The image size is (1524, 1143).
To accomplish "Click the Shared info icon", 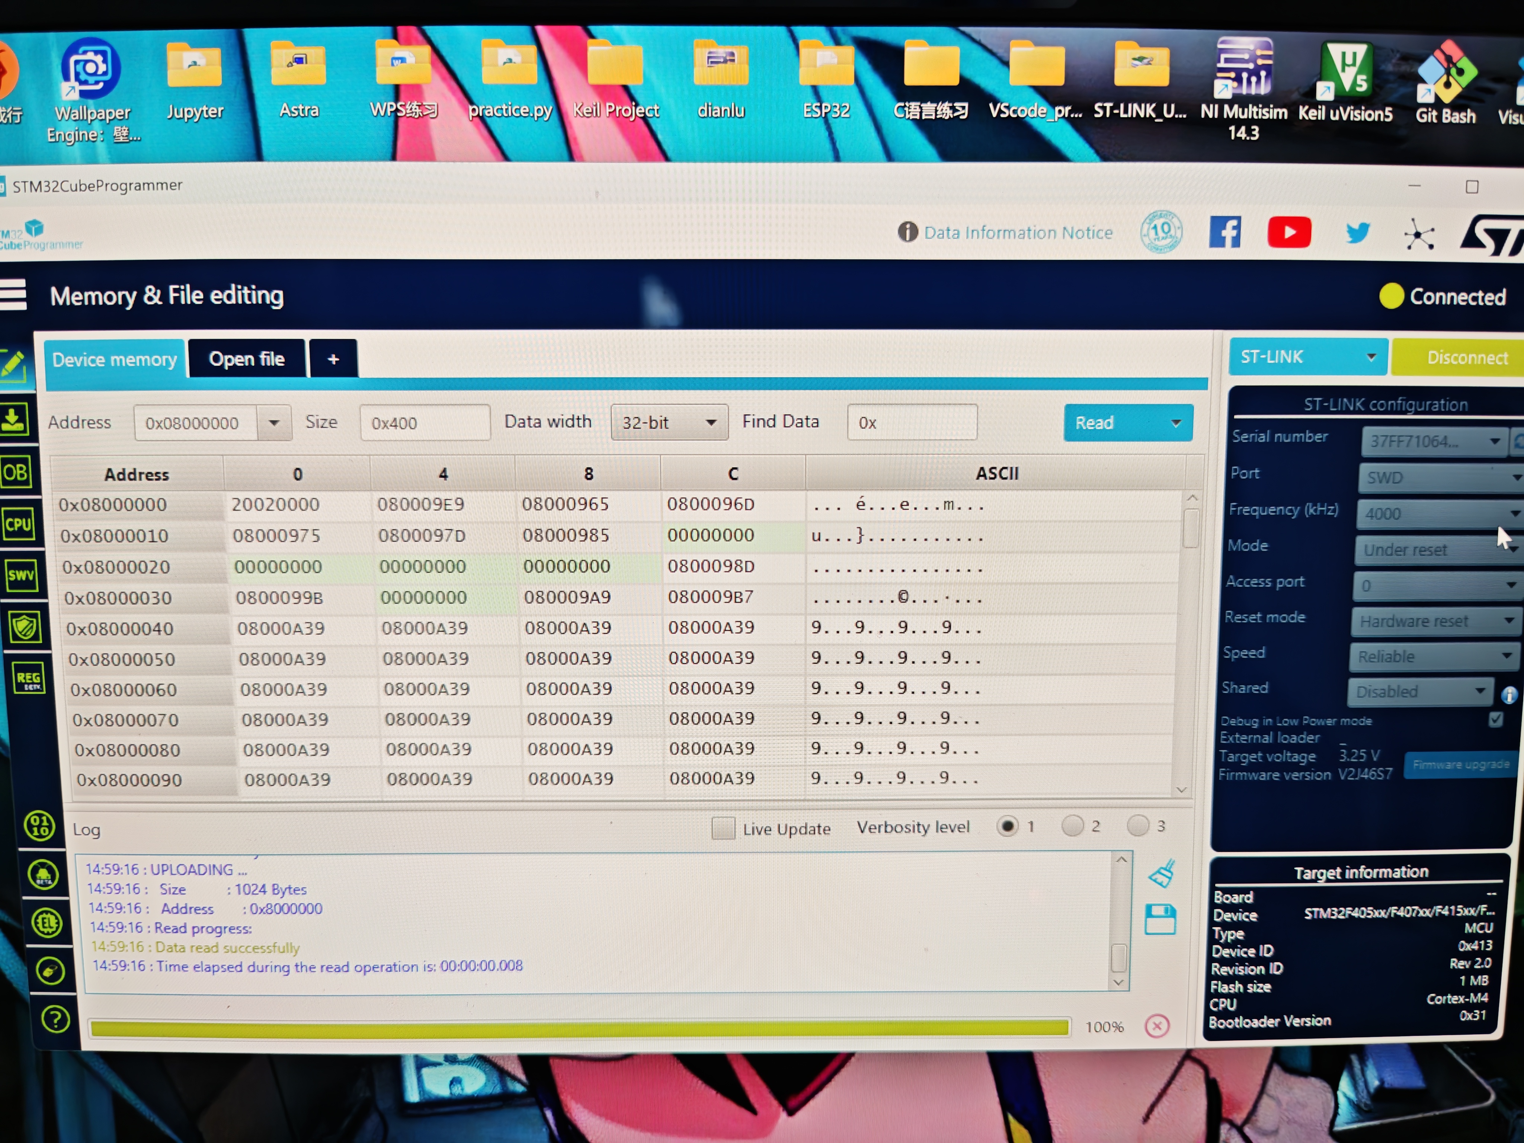I will point(1509,695).
